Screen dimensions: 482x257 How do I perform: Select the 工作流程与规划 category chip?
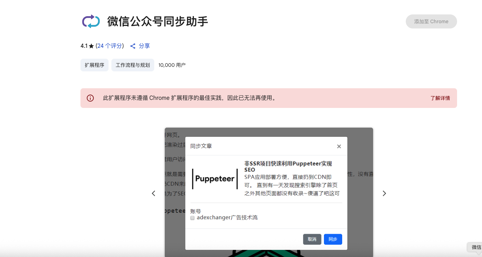tap(133, 65)
